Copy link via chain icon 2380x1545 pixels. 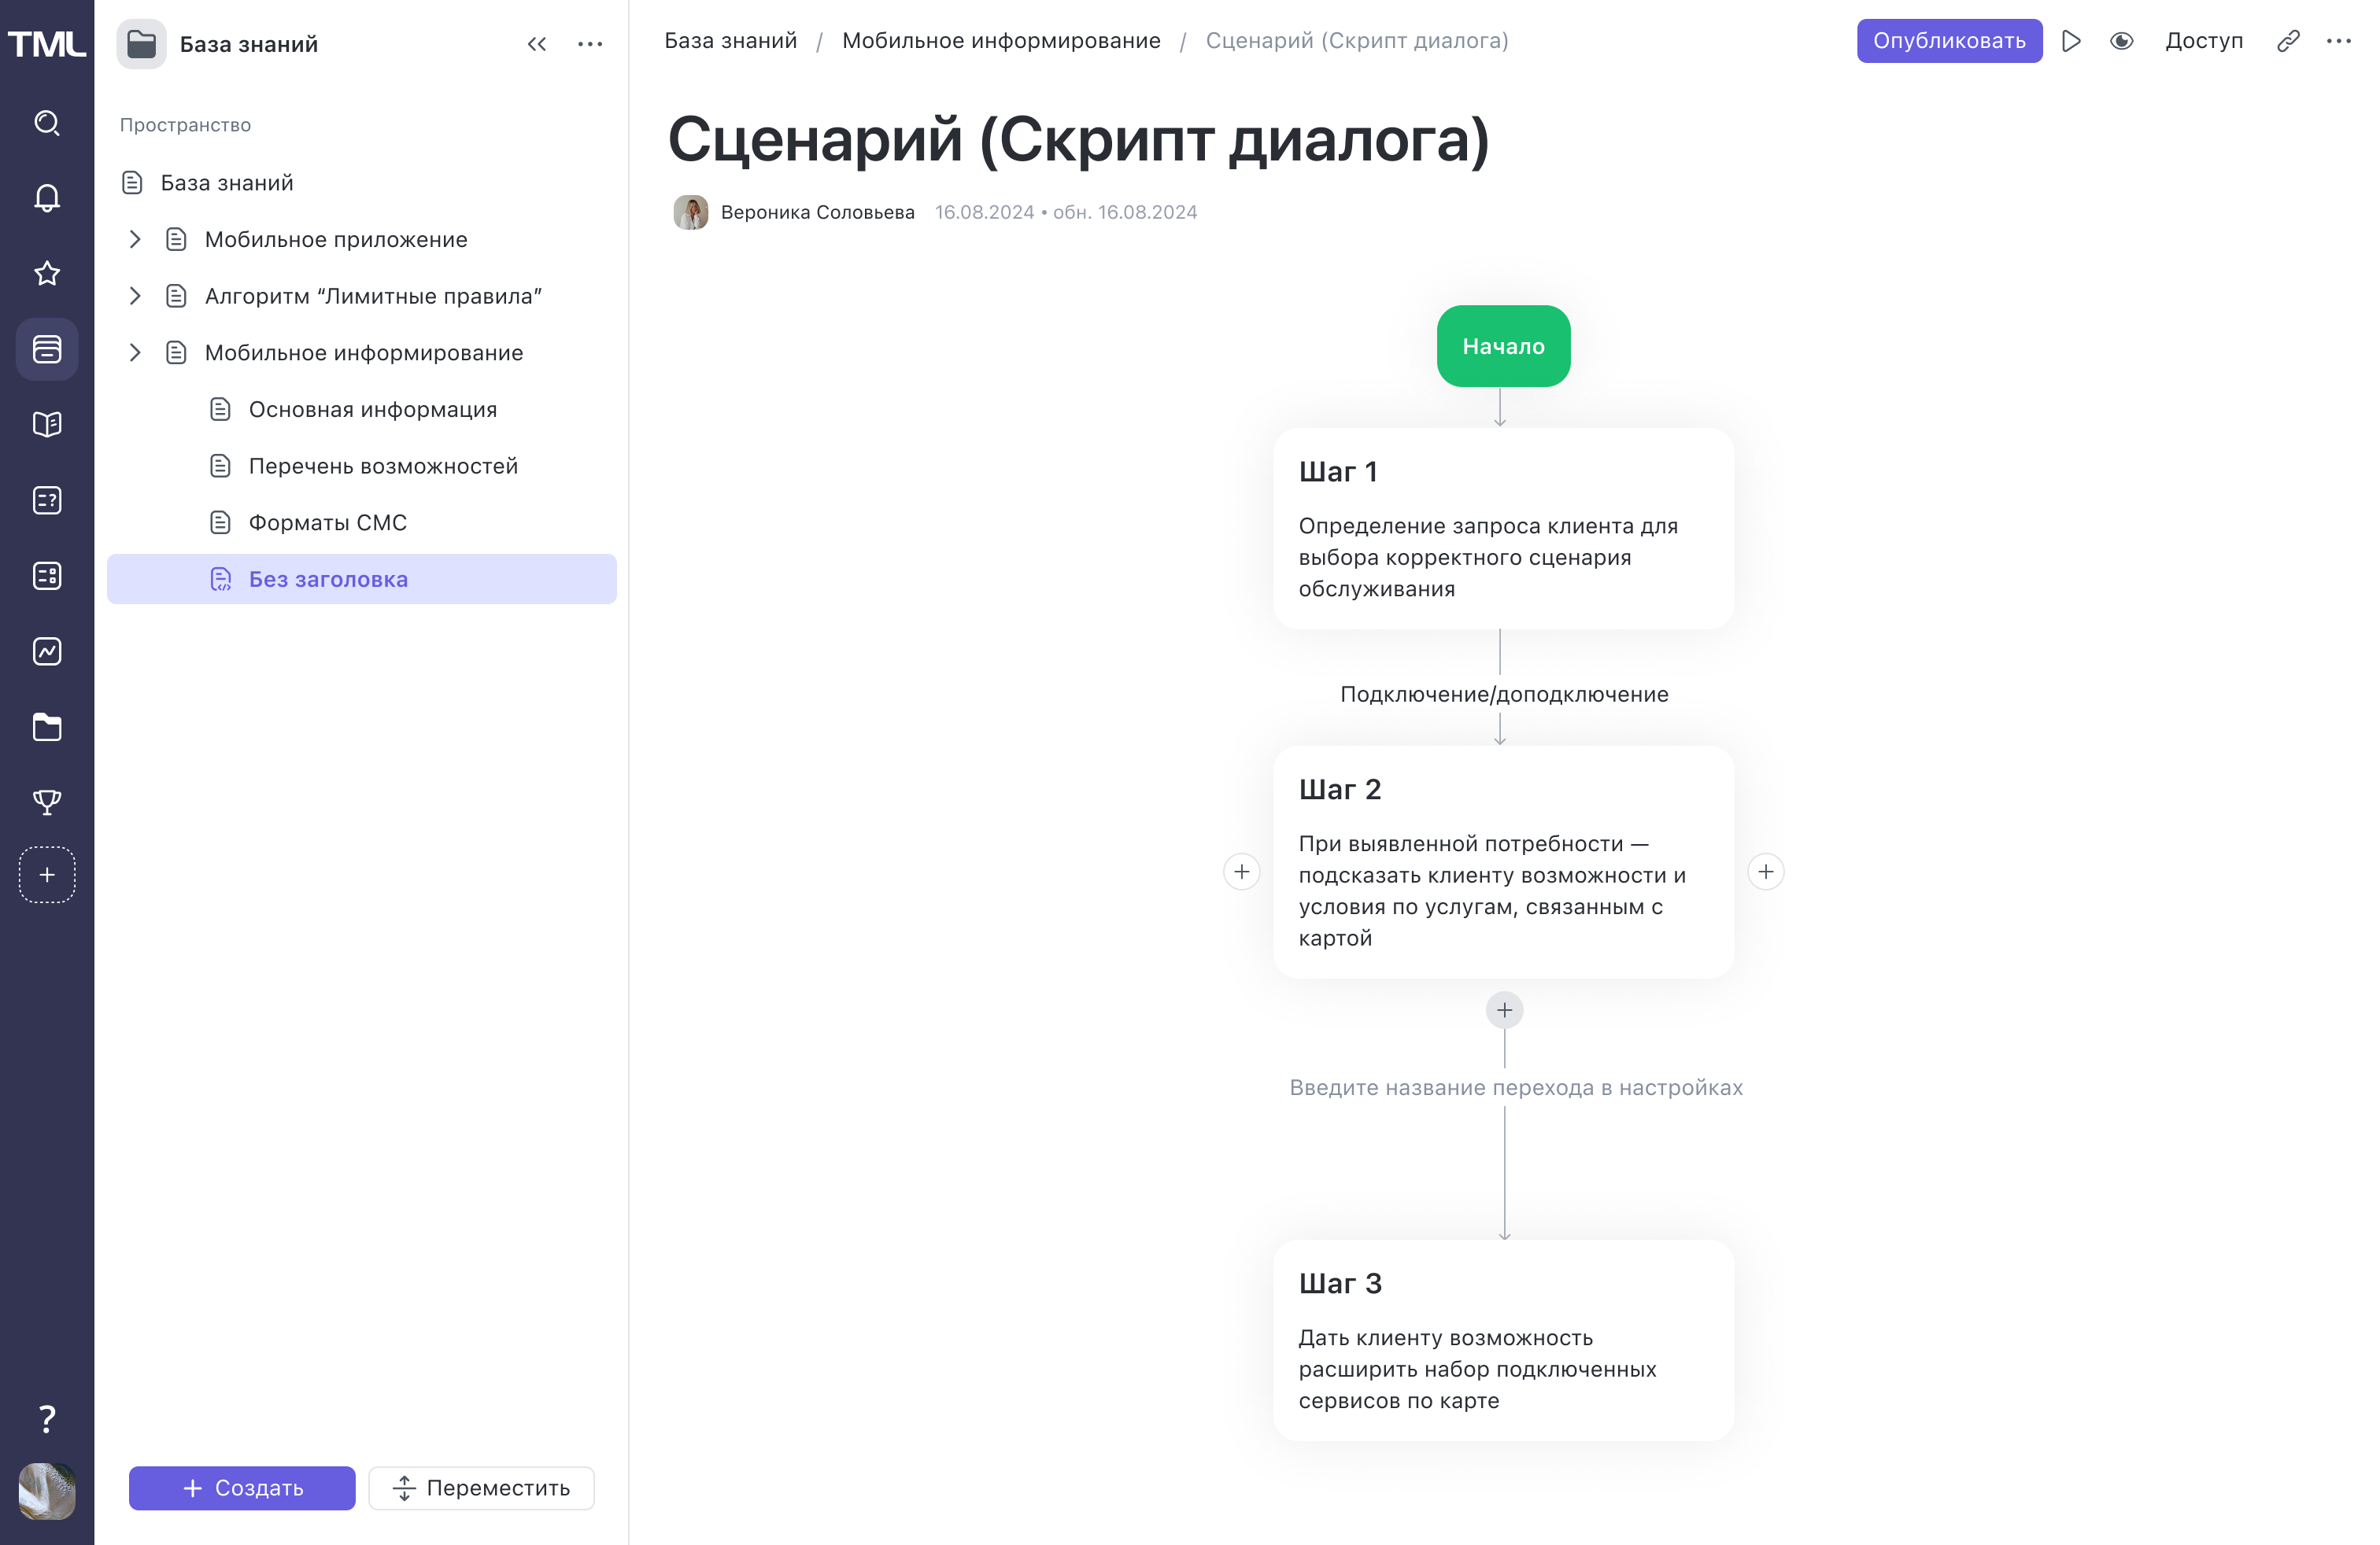point(2288,41)
